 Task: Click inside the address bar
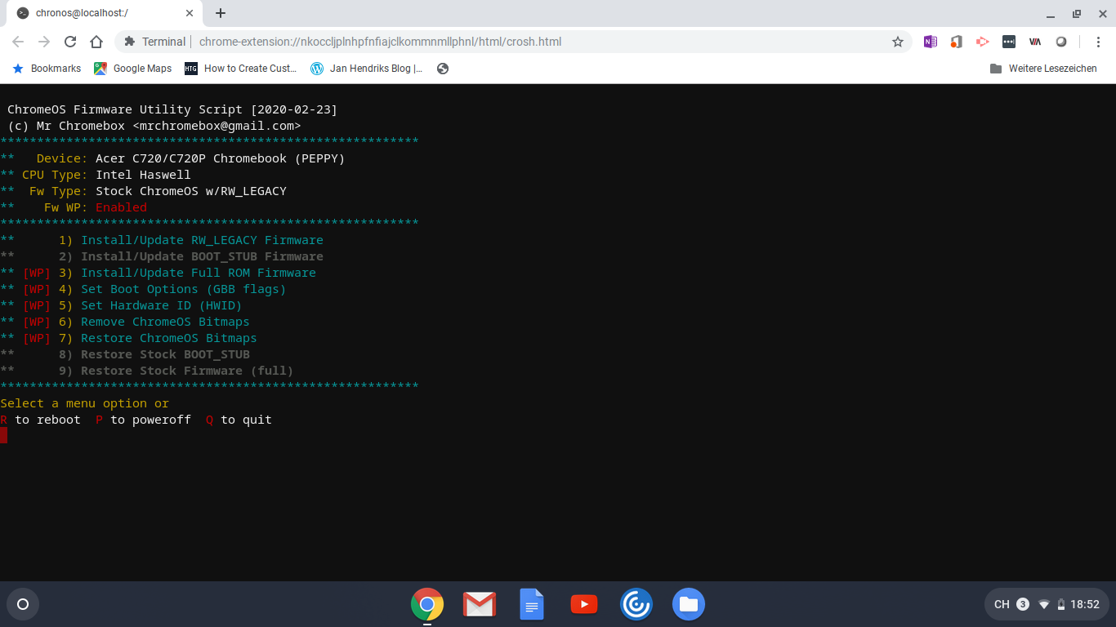[x=490, y=41]
